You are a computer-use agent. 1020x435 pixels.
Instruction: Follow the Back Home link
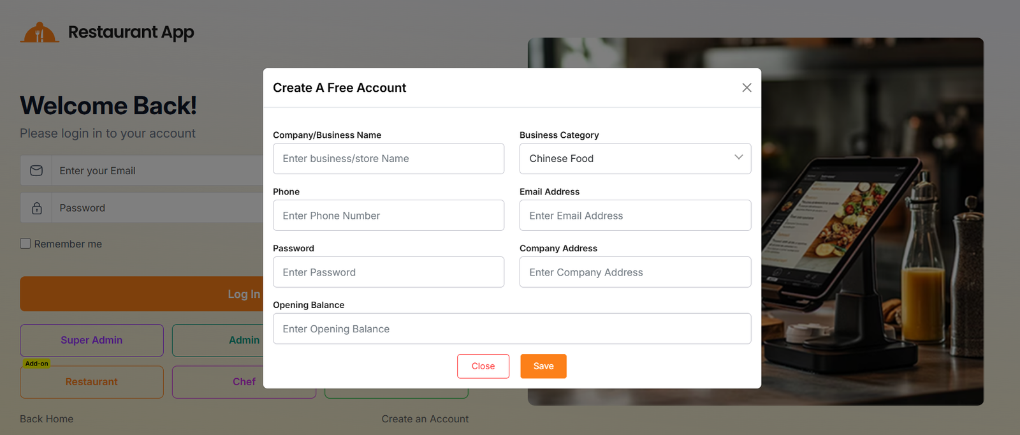pos(47,419)
